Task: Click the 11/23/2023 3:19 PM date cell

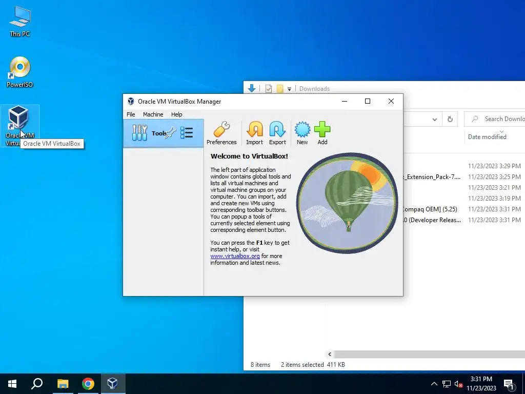Action: [x=494, y=199]
